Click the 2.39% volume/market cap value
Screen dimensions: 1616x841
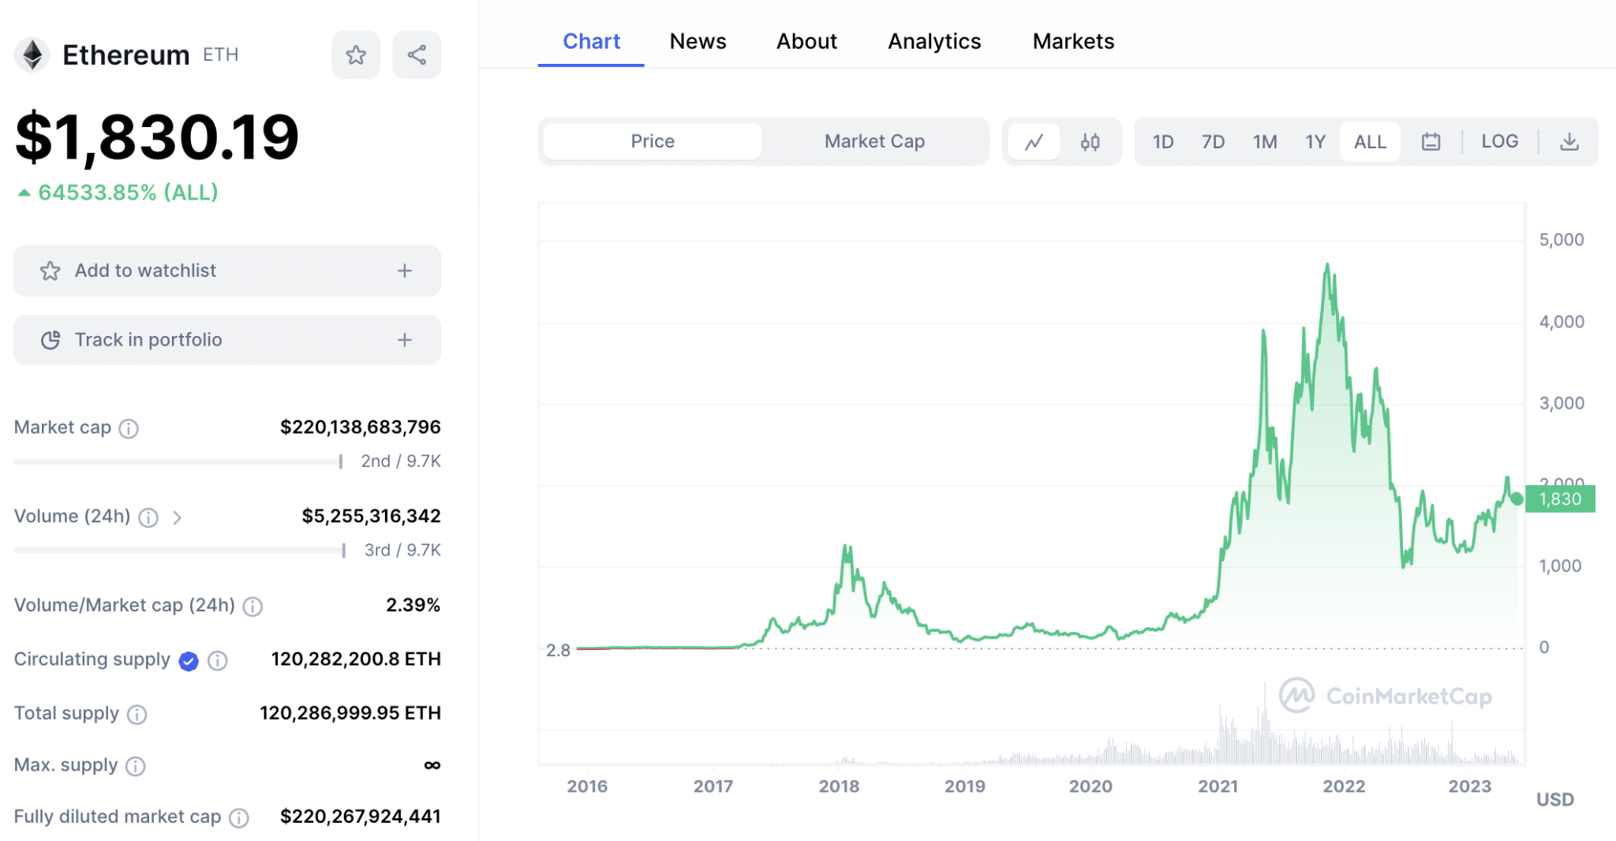click(413, 605)
